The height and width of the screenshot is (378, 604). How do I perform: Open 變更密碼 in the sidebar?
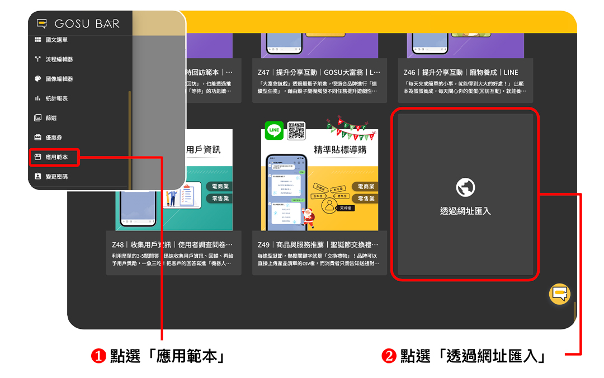[56, 177]
